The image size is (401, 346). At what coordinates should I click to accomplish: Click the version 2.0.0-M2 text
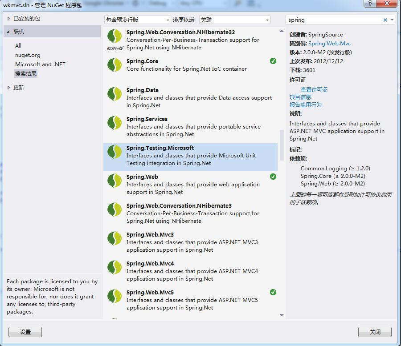coord(314,52)
